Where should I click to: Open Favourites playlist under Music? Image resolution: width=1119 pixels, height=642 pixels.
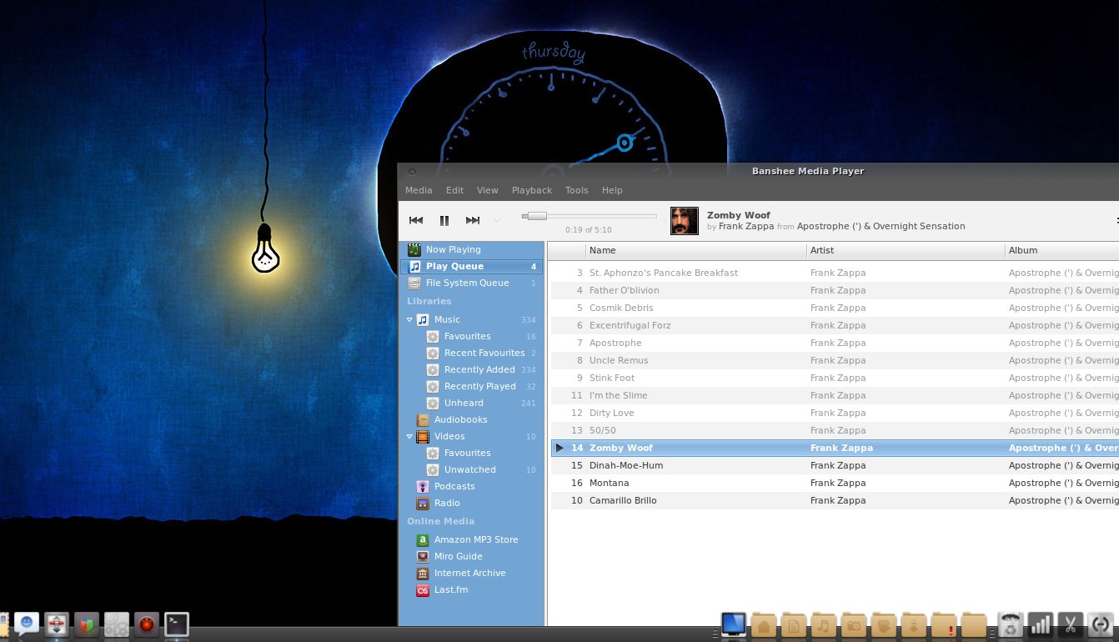(x=467, y=336)
